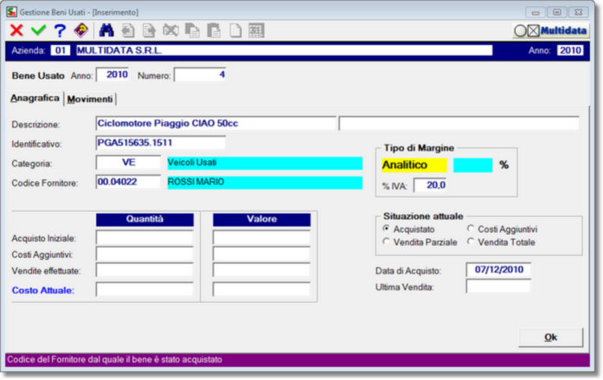Click the Vendite effettuate Quantità field
The height and width of the screenshot is (380, 603).
tap(144, 270)
